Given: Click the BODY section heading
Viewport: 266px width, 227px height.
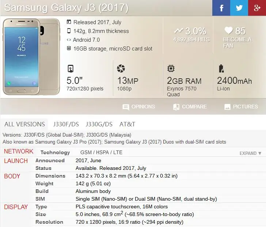Looking at the screenshot, I should point(12,176).
